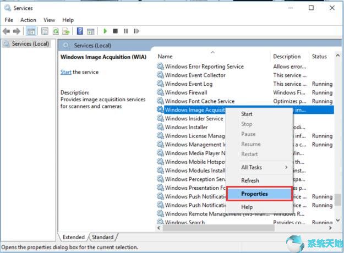This screenshot has height=253, width=344.
Task: Open the File menu
Action: [x=9, y=20]
